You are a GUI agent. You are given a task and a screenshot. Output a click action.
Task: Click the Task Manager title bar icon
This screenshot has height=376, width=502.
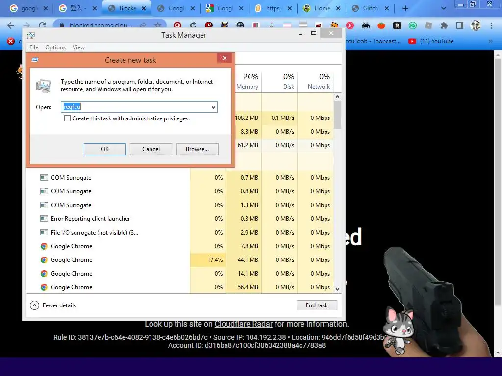coord(31,35)
